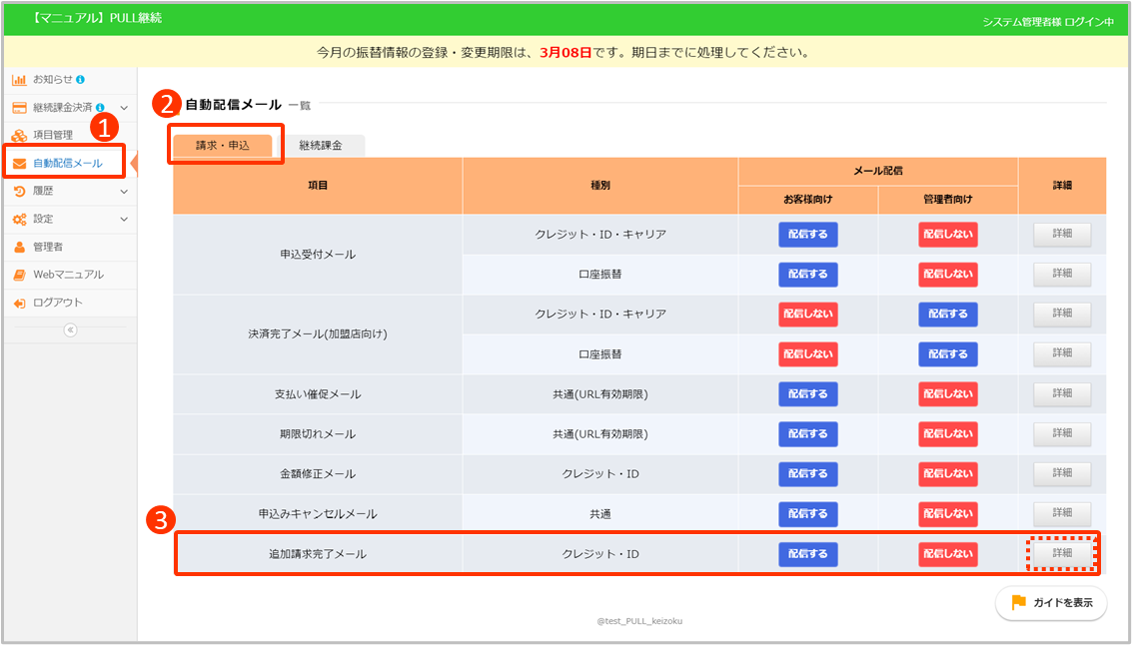This screenshot has width=1132, height=645.
Task: Open 詳細 for 期限切れメール
Action: 1062,434
